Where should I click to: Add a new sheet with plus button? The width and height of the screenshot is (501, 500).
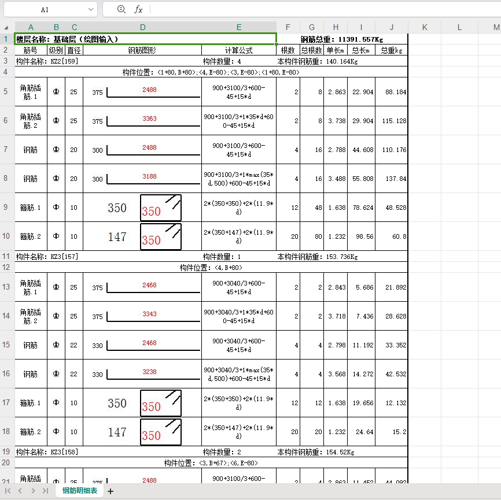pos(110,491)
